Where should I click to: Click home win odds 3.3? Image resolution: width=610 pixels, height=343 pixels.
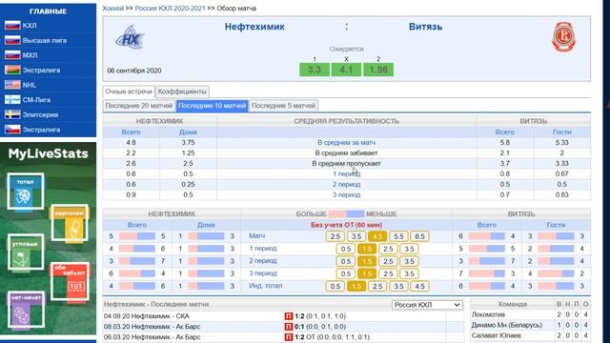pyautogui.click(x=315, y=70)
